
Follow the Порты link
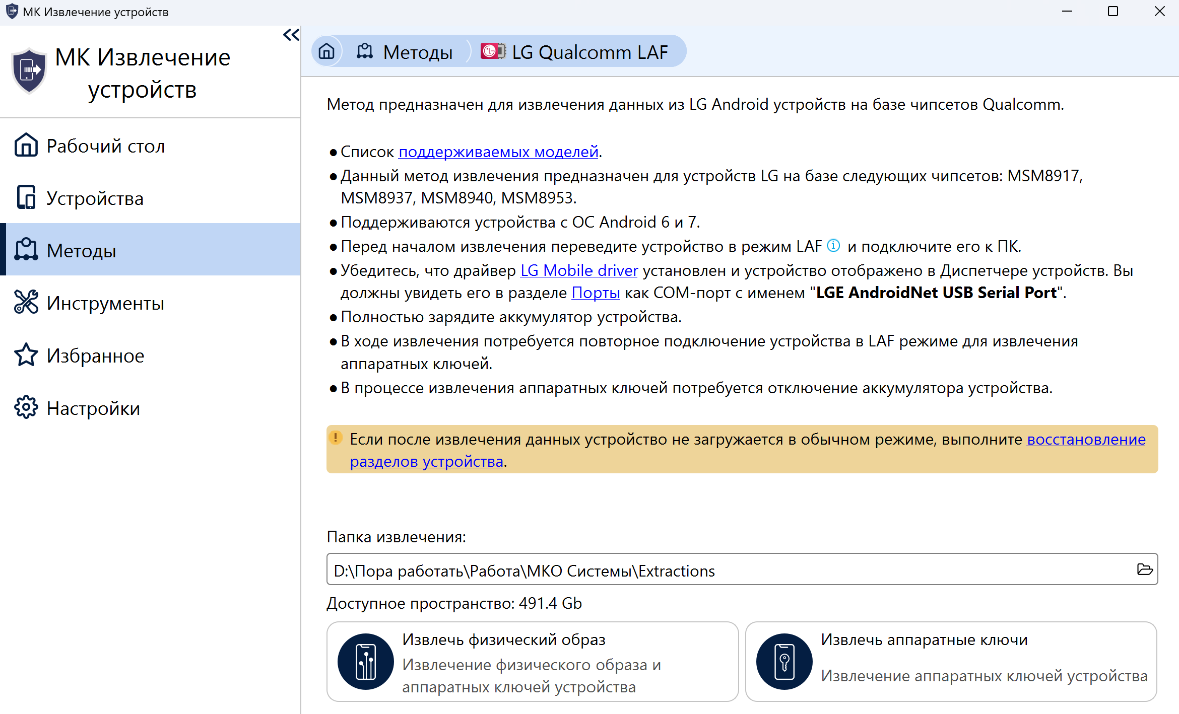[596, 293]
